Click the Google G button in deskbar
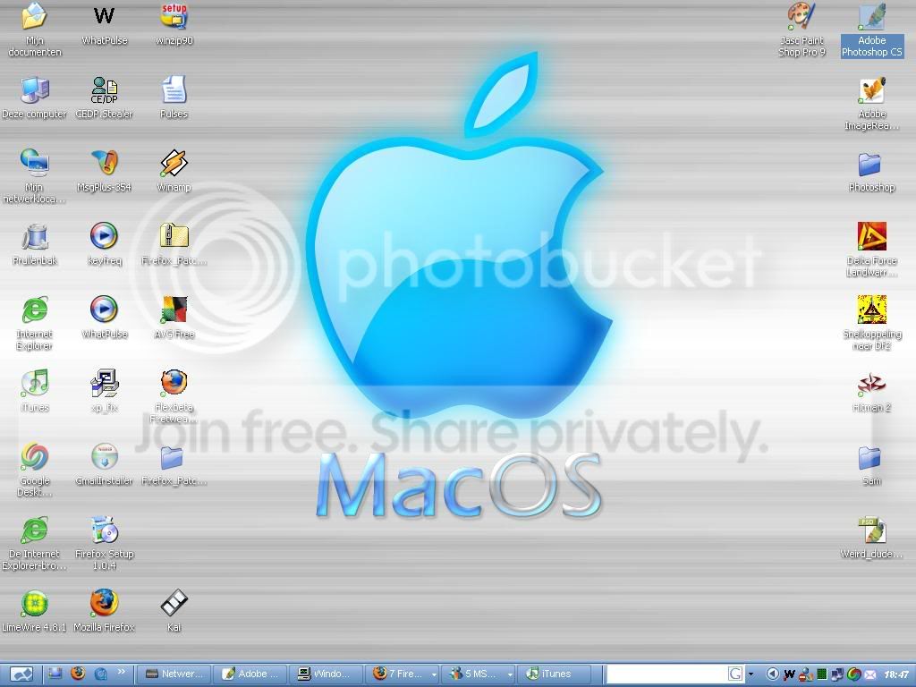The width and height of the screenshot is (916, 687). coord(735,674)
